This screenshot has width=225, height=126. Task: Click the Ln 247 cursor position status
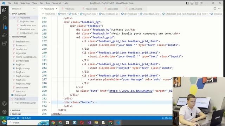[x=167, y=118]
